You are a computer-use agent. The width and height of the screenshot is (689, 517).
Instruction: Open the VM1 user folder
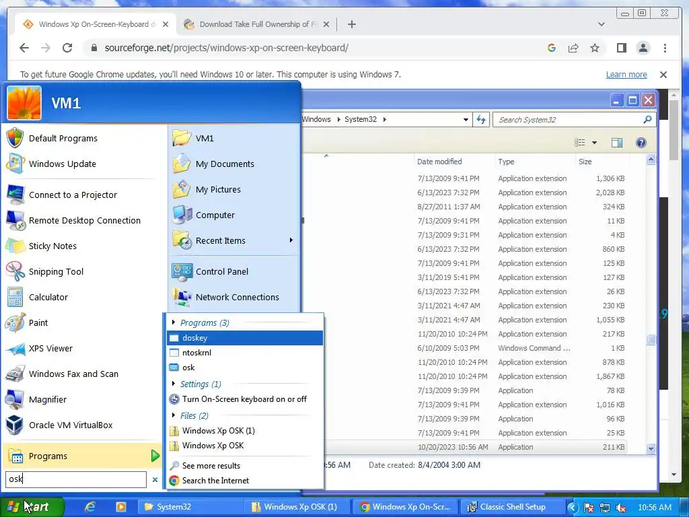(205, 139)
